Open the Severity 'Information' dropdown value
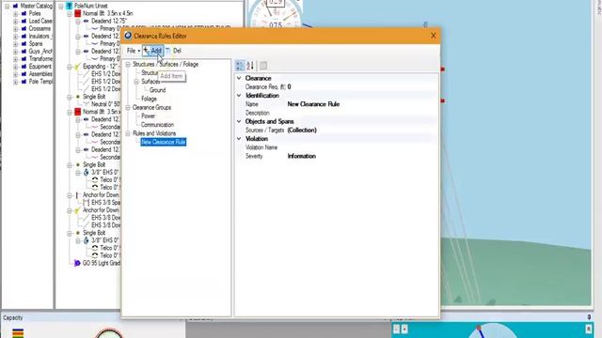This screenshot has width=602, height=338. click(361, 157)
